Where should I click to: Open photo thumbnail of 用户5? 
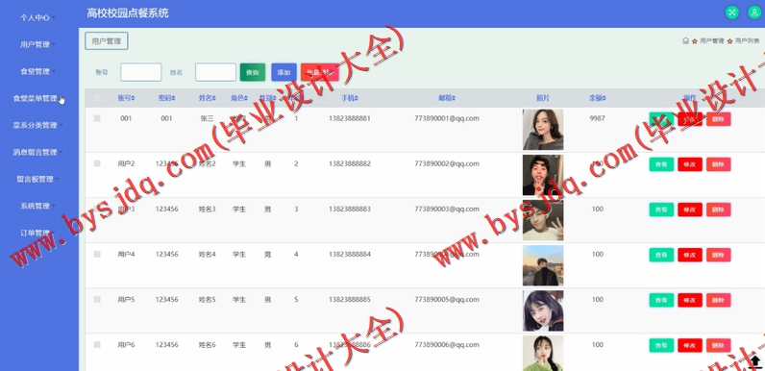(x=543, y=311)
